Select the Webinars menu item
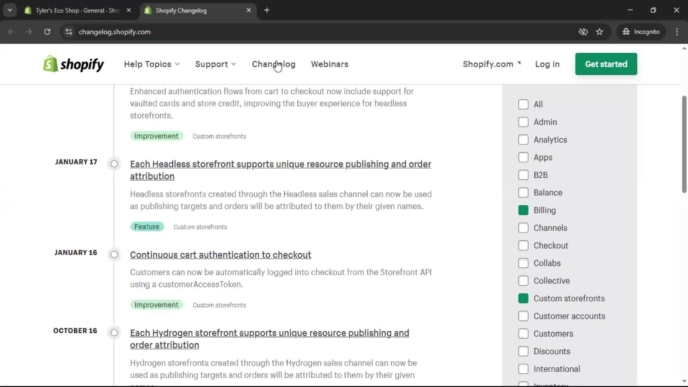The image size is (688, 387). coord(329,64)
